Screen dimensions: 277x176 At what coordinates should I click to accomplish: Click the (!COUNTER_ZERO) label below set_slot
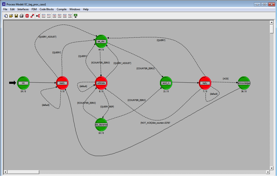[100, 63]
